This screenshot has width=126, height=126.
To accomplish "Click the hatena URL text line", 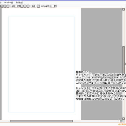I will [x=101, y=77].
